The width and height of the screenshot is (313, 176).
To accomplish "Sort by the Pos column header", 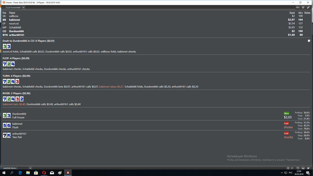I will tap(4, 13).
